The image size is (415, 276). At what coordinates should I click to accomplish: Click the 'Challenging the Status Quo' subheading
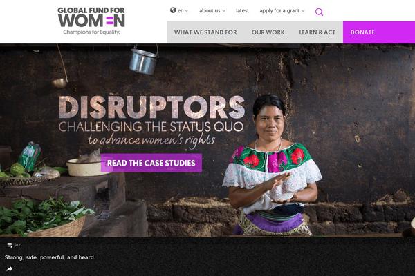151,127
